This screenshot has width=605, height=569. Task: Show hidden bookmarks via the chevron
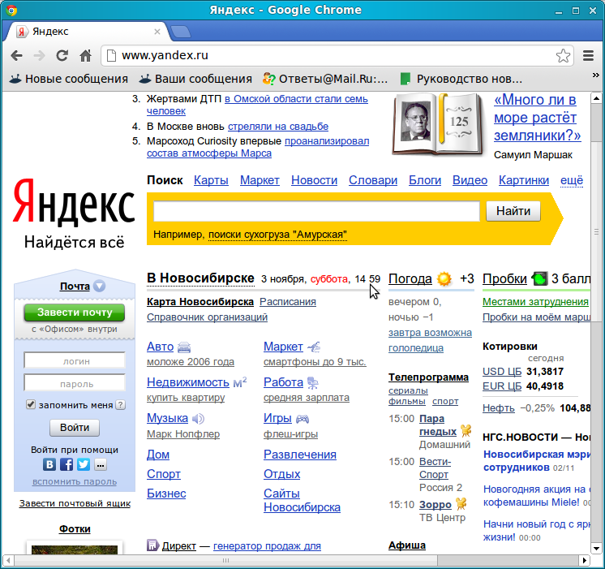point(596,75)
